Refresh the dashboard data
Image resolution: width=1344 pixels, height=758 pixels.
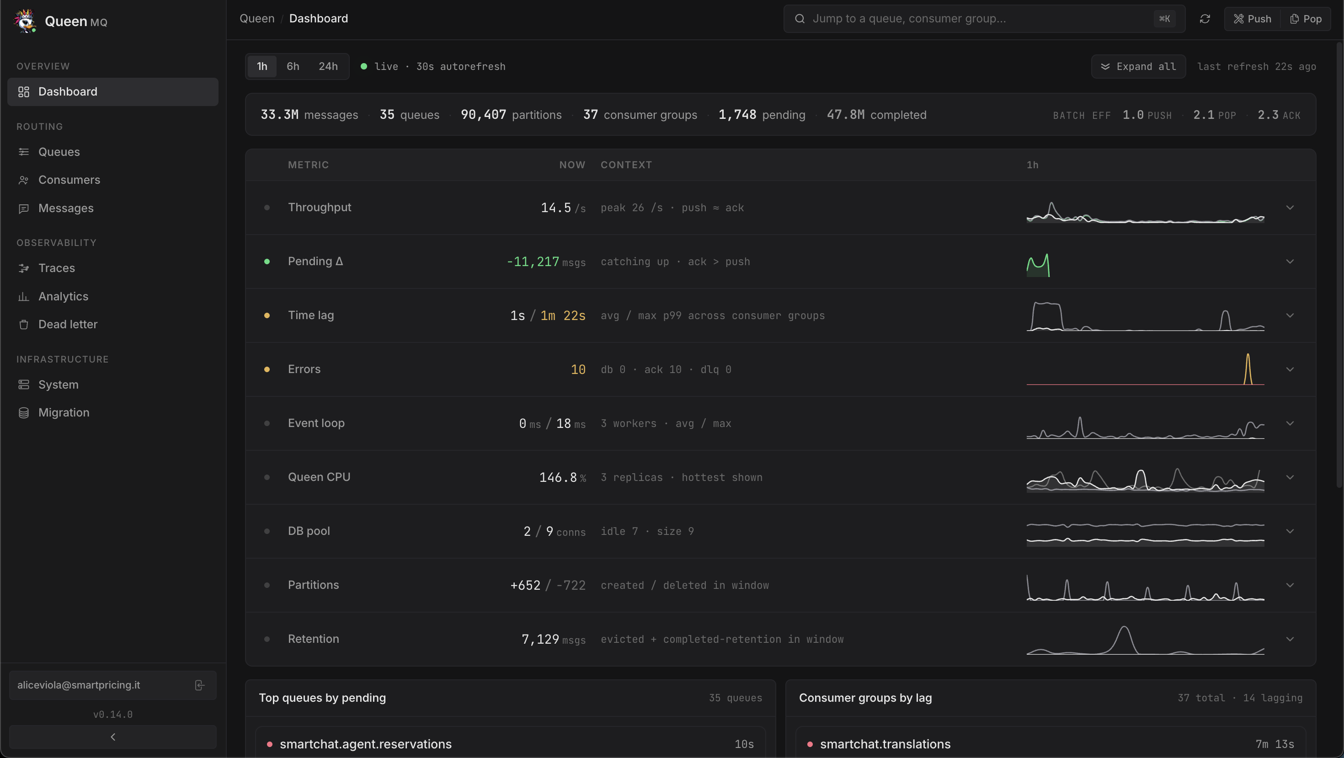(x=1205, y=18)
